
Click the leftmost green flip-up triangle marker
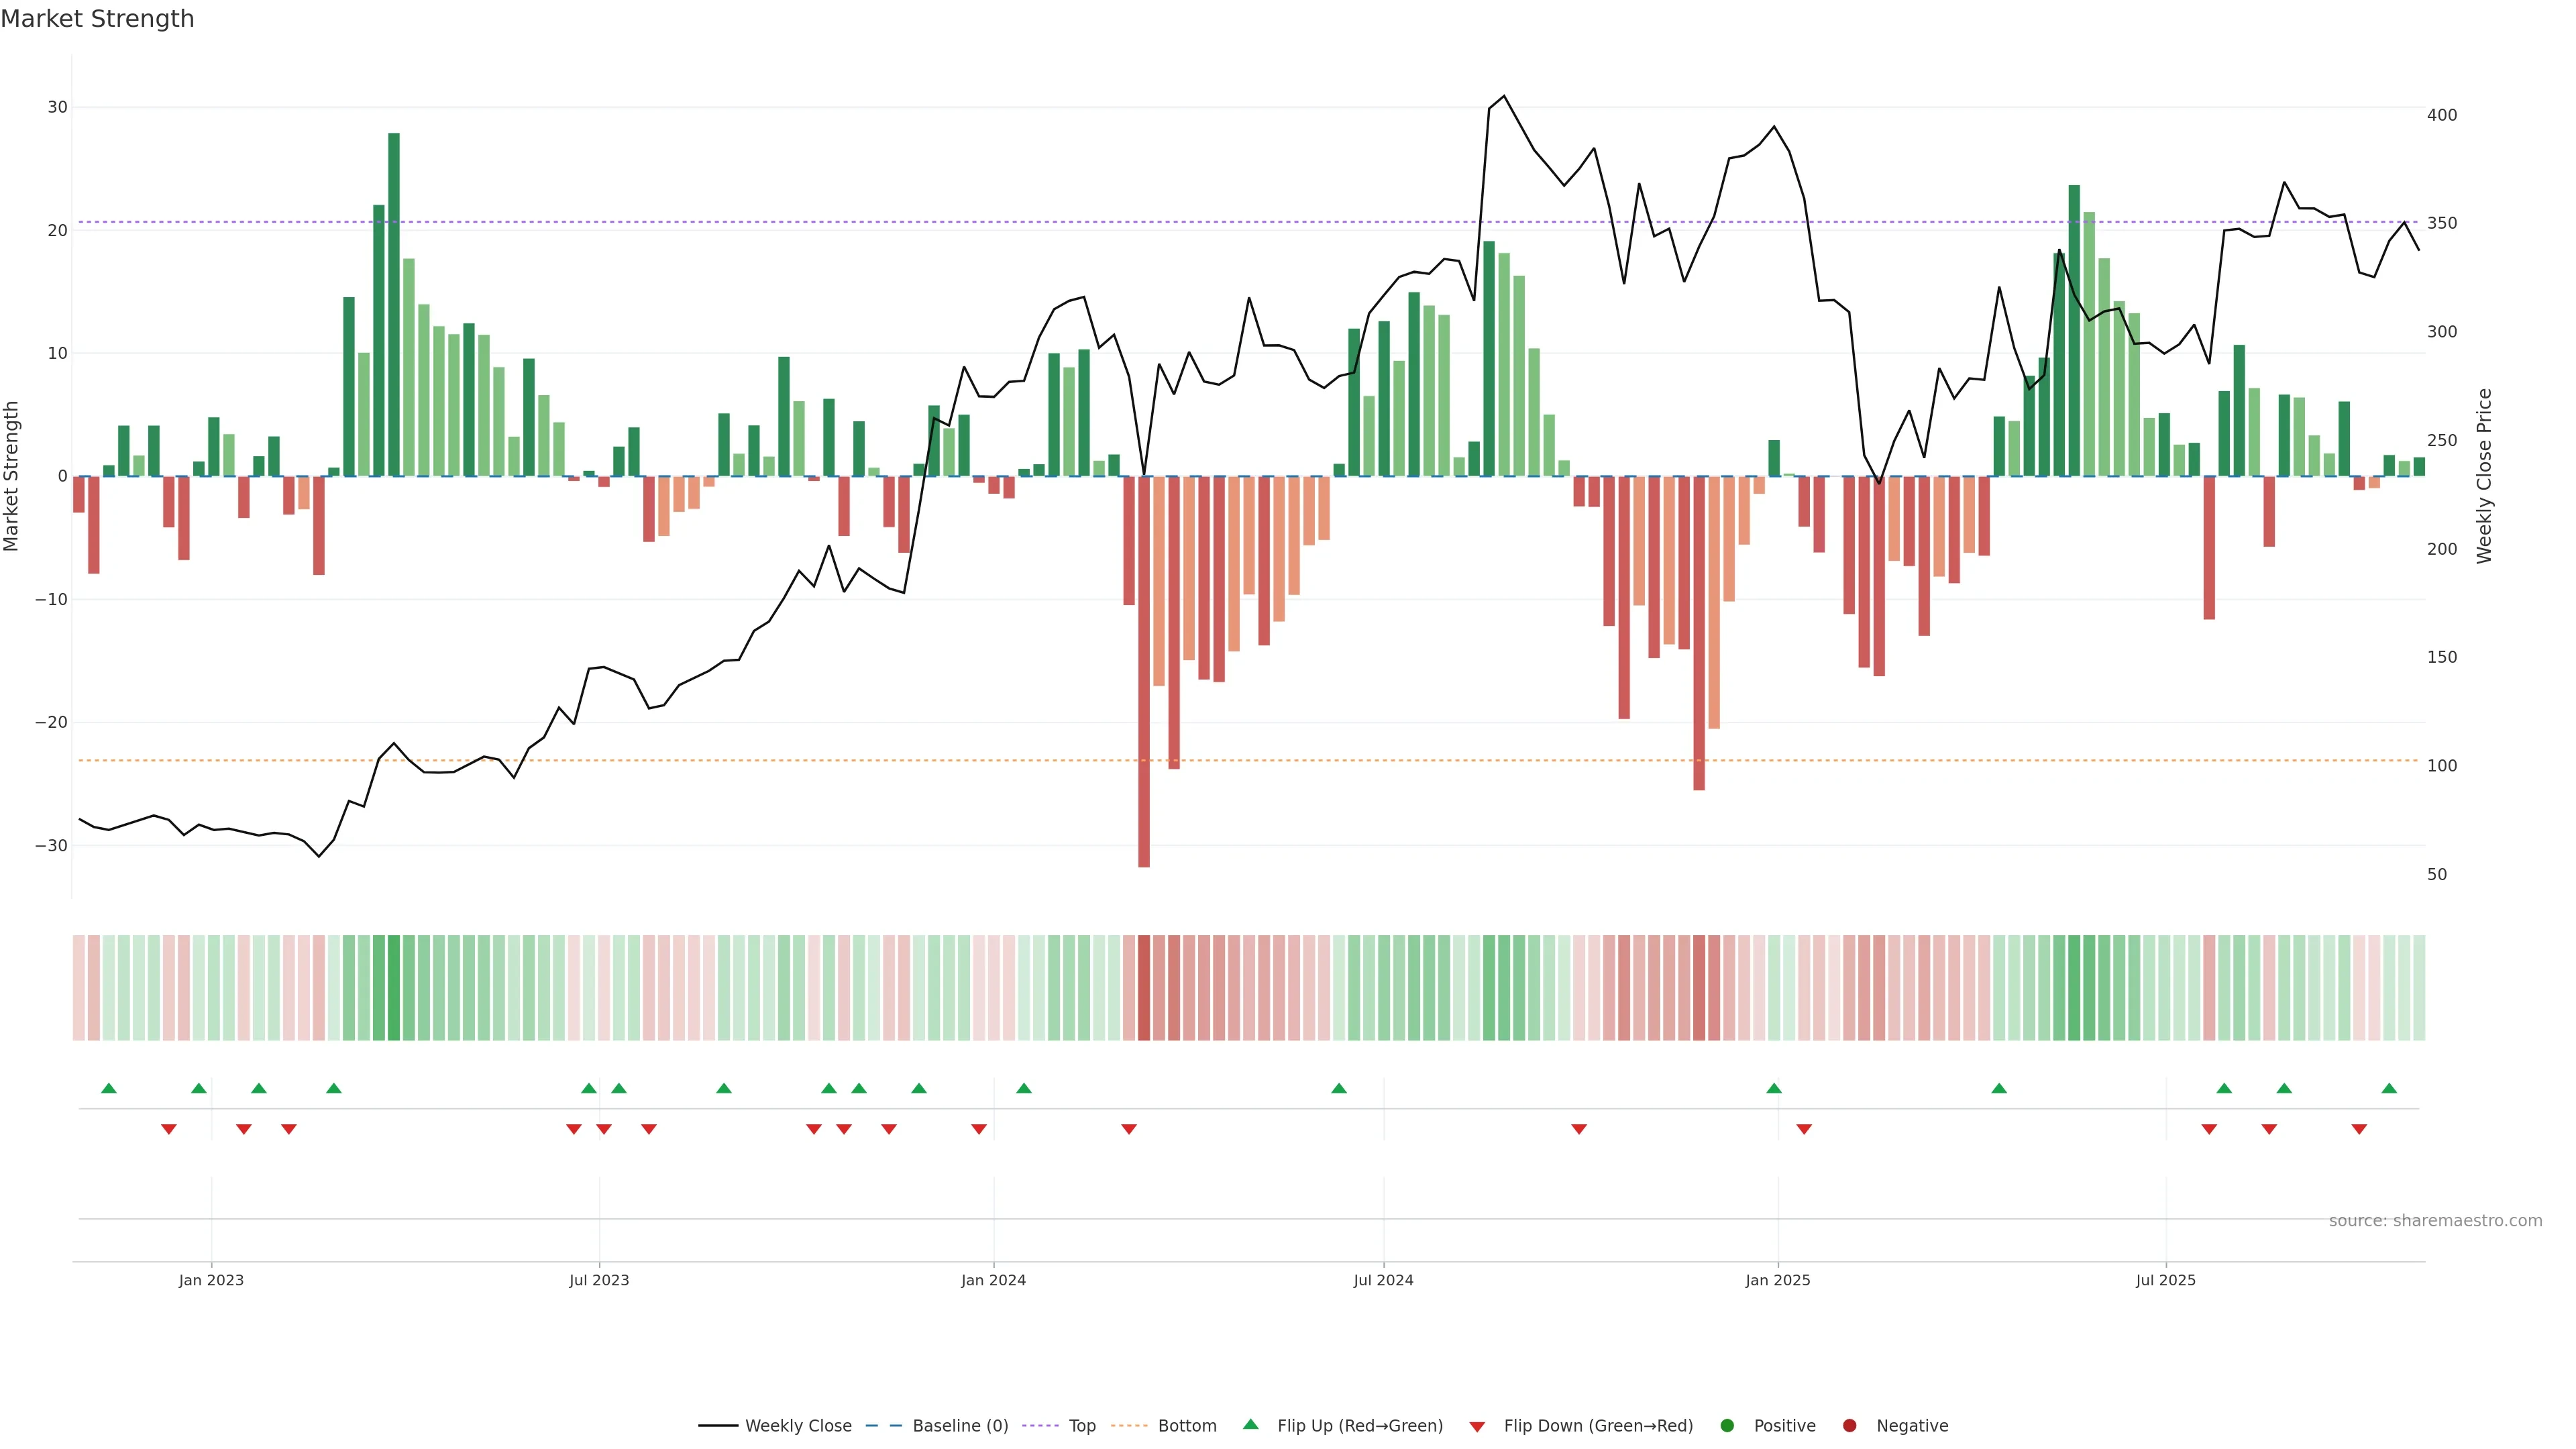pos(109,1088)
